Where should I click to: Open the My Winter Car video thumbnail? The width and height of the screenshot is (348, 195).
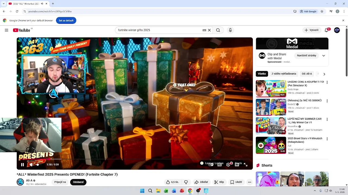271,126
